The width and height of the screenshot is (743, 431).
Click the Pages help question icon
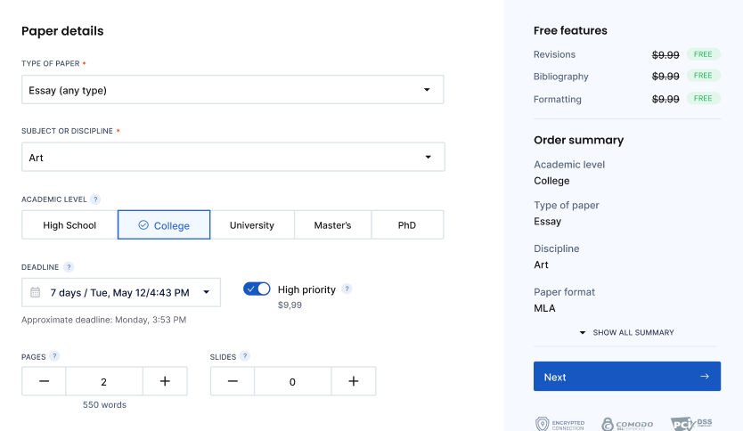click(x=54, y=356)
